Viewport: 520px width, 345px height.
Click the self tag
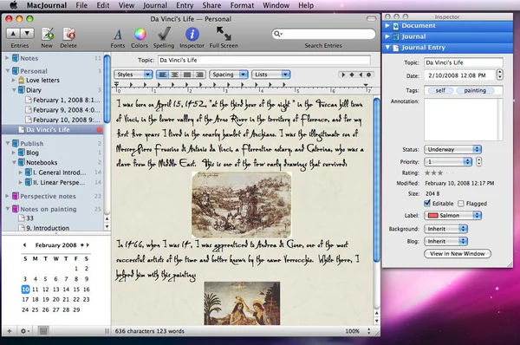click(x=440, y=90)
